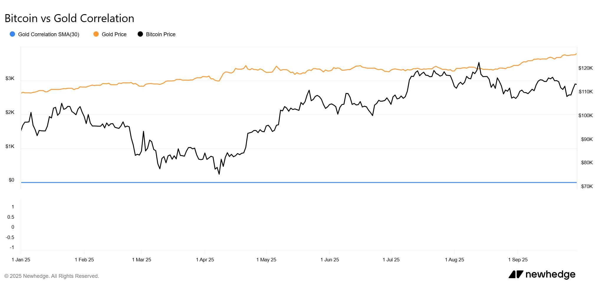
Task: Toggle the Bitcoin Price legend entry
Action: click(160, 34)
